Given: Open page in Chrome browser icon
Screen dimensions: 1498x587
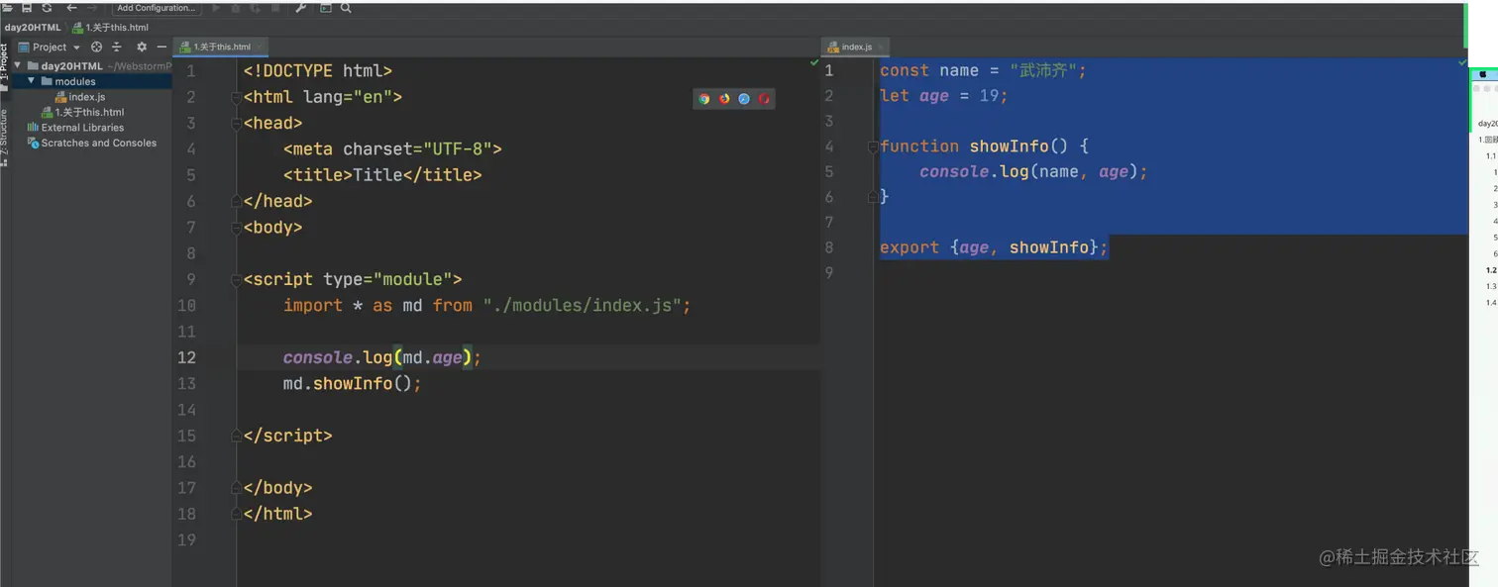Looking at the screenshot, I should [x=704, y=99].
